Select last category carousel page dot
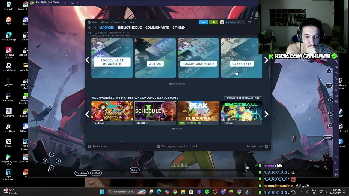349x196 pixels. click(x=184, y=84)
